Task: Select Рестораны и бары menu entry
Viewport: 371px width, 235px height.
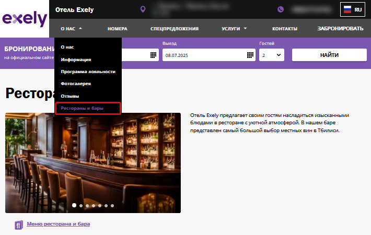Action: 88,108
